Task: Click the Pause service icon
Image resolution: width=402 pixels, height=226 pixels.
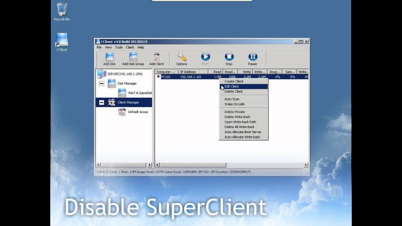Action: click(253, 59)
